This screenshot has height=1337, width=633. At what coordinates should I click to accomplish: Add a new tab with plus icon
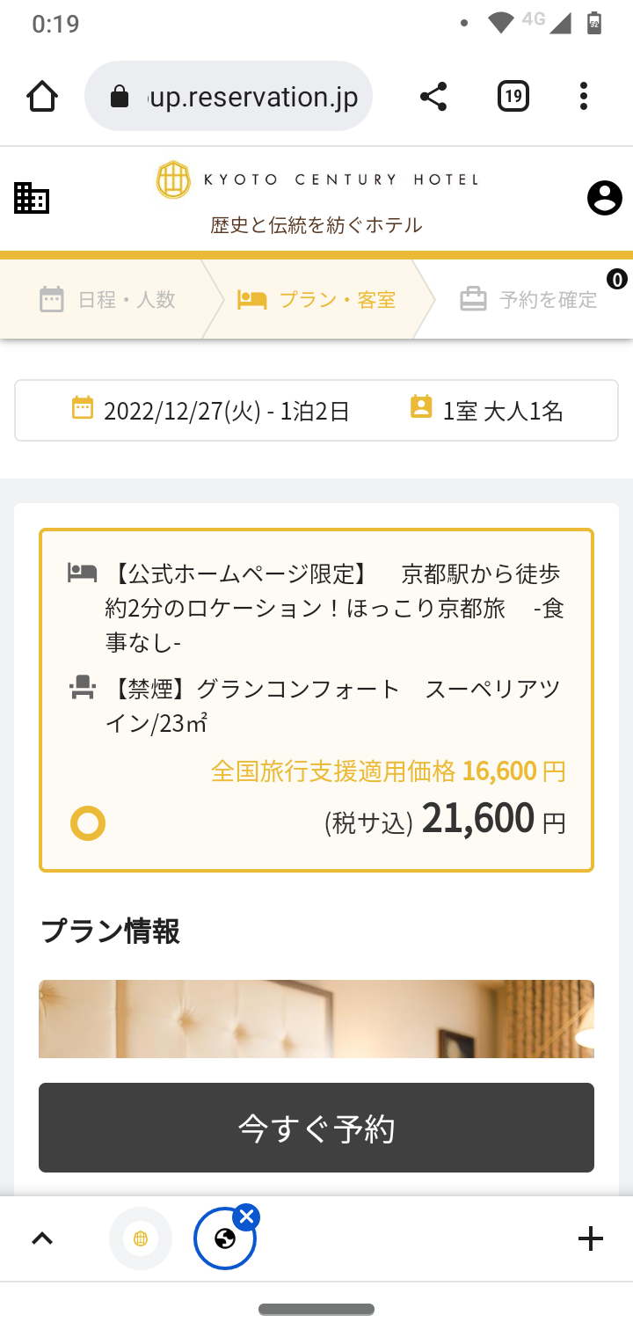point(590,1238)
